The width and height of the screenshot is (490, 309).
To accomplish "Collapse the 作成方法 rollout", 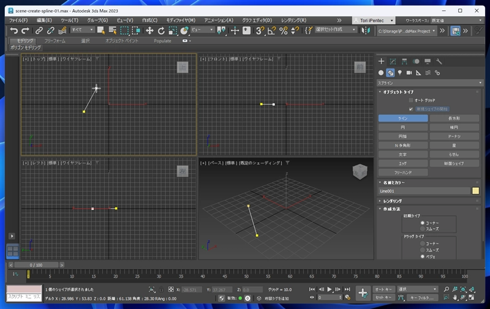I will pos(391,209).
